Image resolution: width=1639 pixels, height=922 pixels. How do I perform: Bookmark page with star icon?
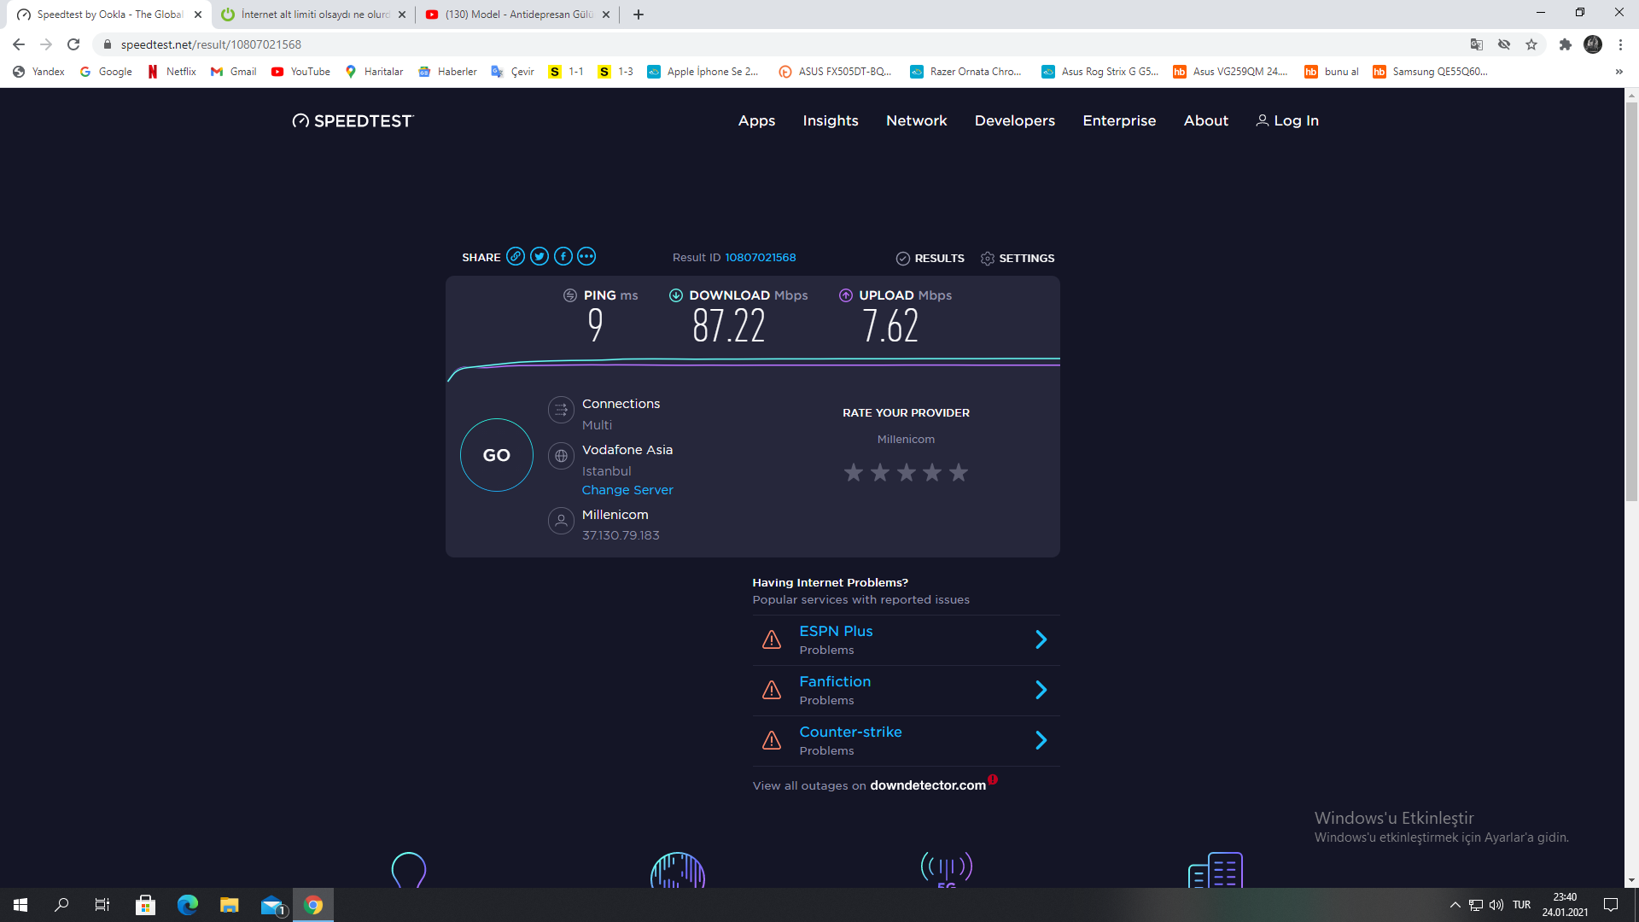pos(1531,44)
